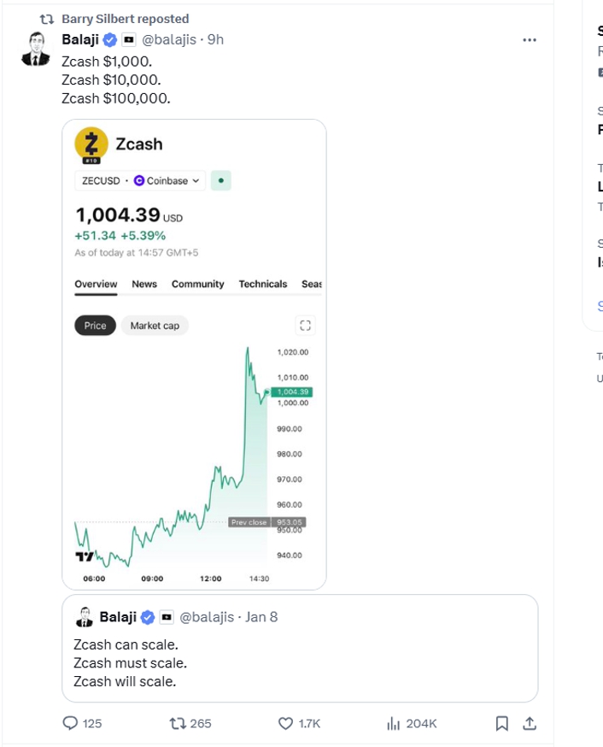Click Balaji's blue verified badge
Viewport: 603px width, 747px height.
[110, 40]
